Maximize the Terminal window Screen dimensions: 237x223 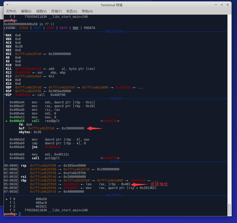point(222,5)
